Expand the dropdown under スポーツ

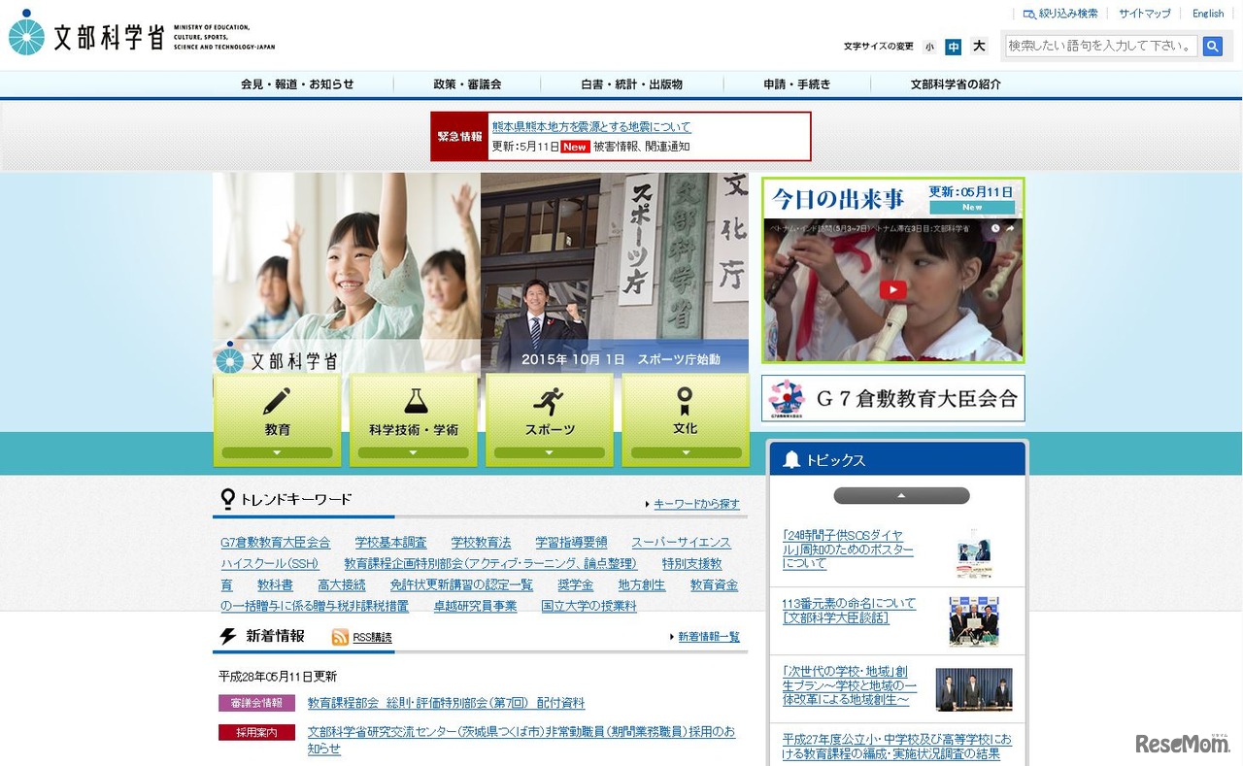(x=550, y=452)
